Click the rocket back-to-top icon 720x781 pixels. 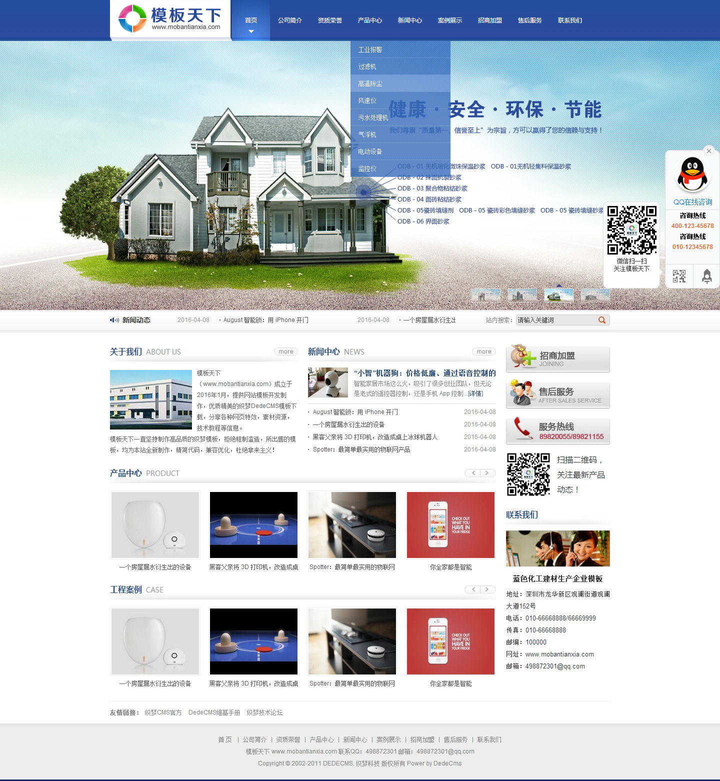(x=706, y=276)
